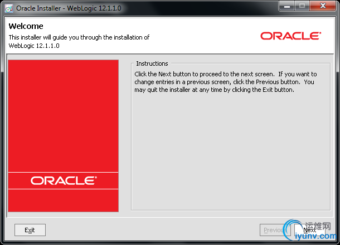Click the "change entries in a previous screen" line

pyautogui.click(x=224, y=82)
